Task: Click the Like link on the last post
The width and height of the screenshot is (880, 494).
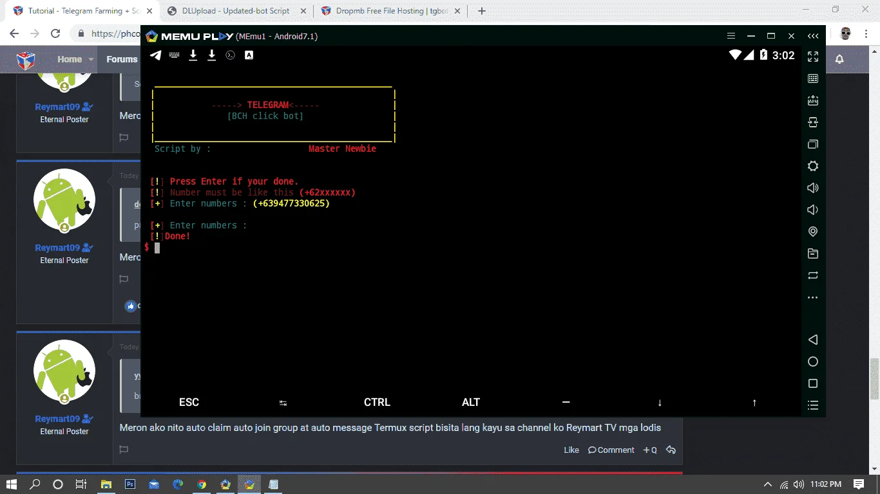Action: coord(571,450)
